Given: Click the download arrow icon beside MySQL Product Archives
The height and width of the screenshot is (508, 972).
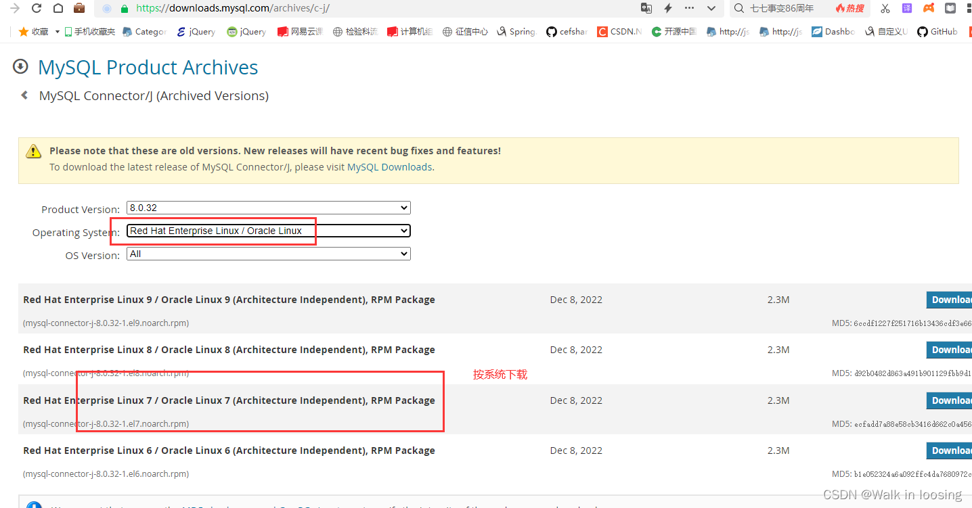Looking at the screenshot, I should (x=20, y=66).
